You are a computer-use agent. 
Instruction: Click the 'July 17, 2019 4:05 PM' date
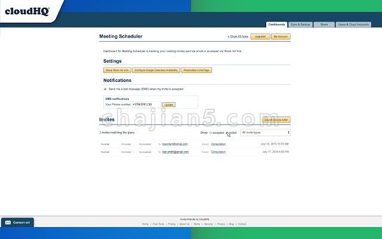click(x=276, y=152)
